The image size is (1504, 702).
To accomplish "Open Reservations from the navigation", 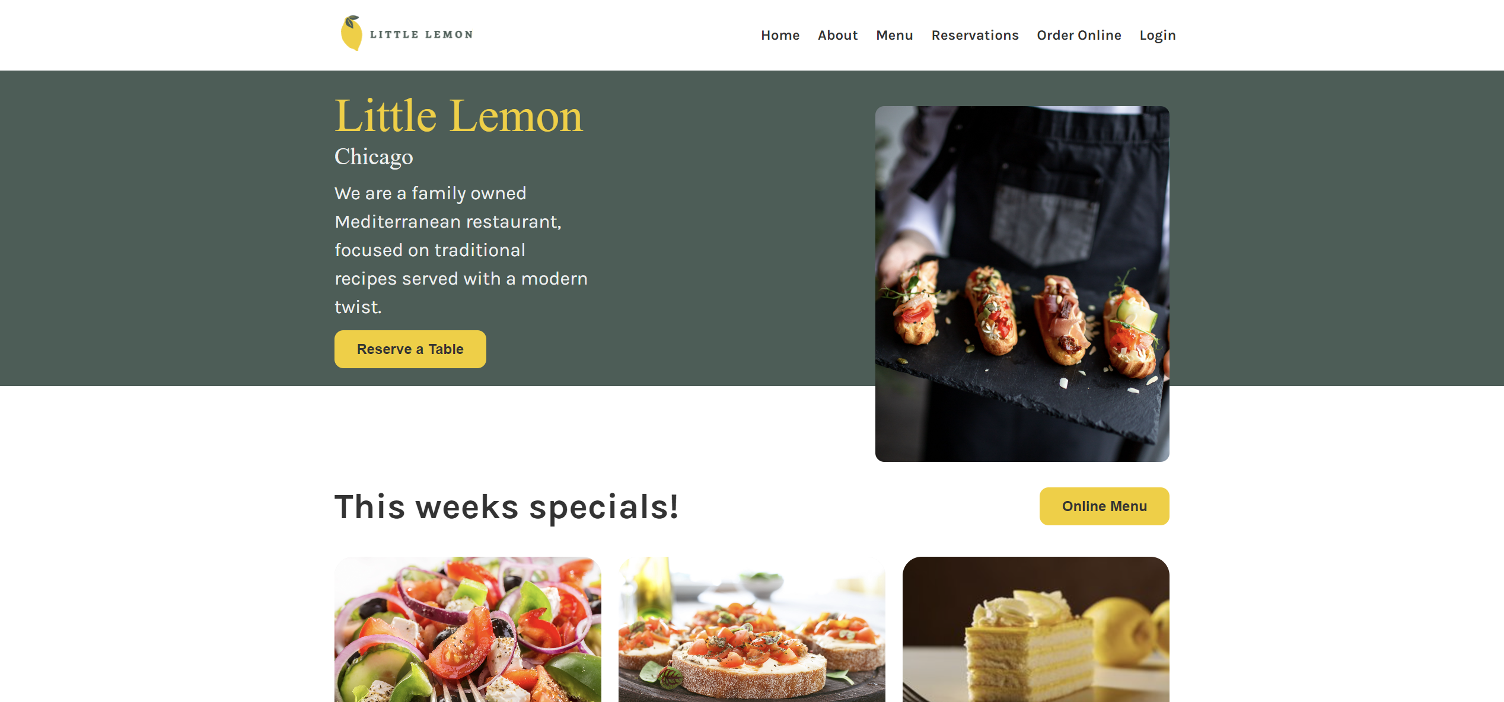I will (974, 35).
